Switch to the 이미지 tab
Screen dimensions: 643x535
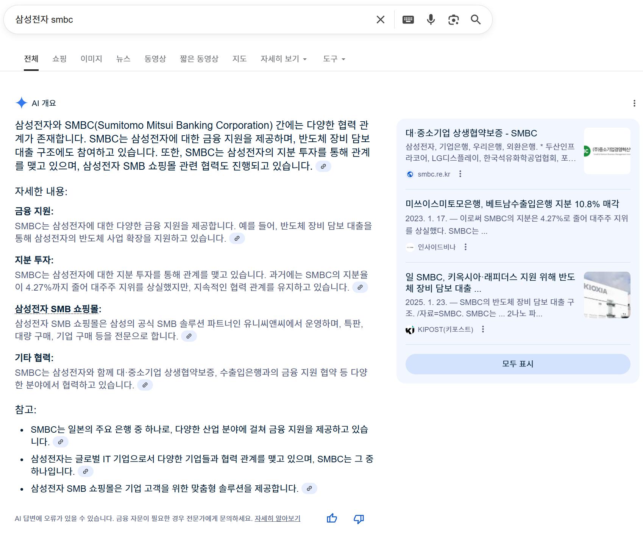[91, 59]
